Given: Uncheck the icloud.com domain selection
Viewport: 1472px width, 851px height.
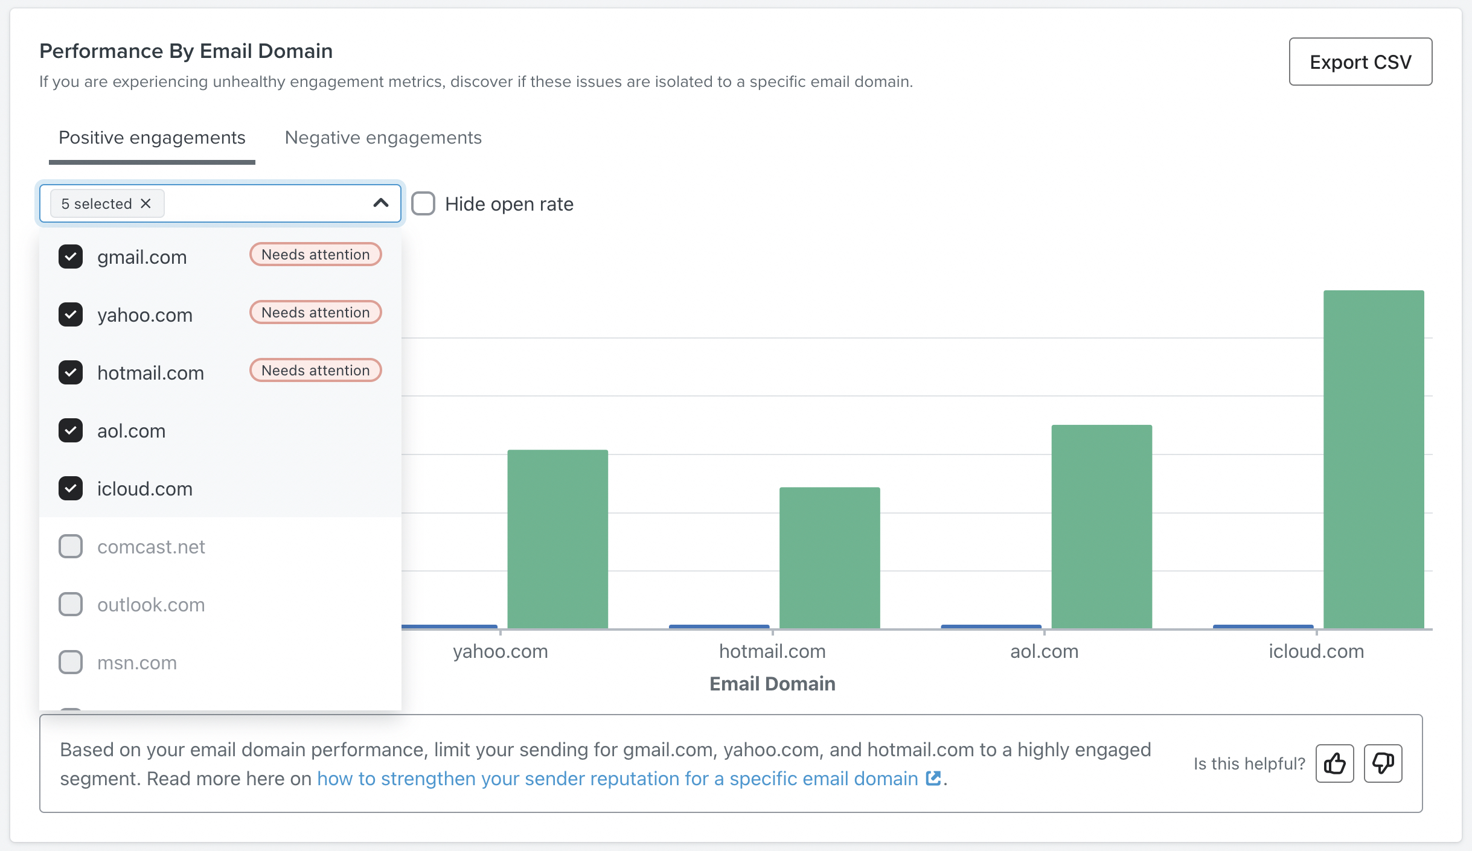Looking at the screenshot, I should point(71,488).
